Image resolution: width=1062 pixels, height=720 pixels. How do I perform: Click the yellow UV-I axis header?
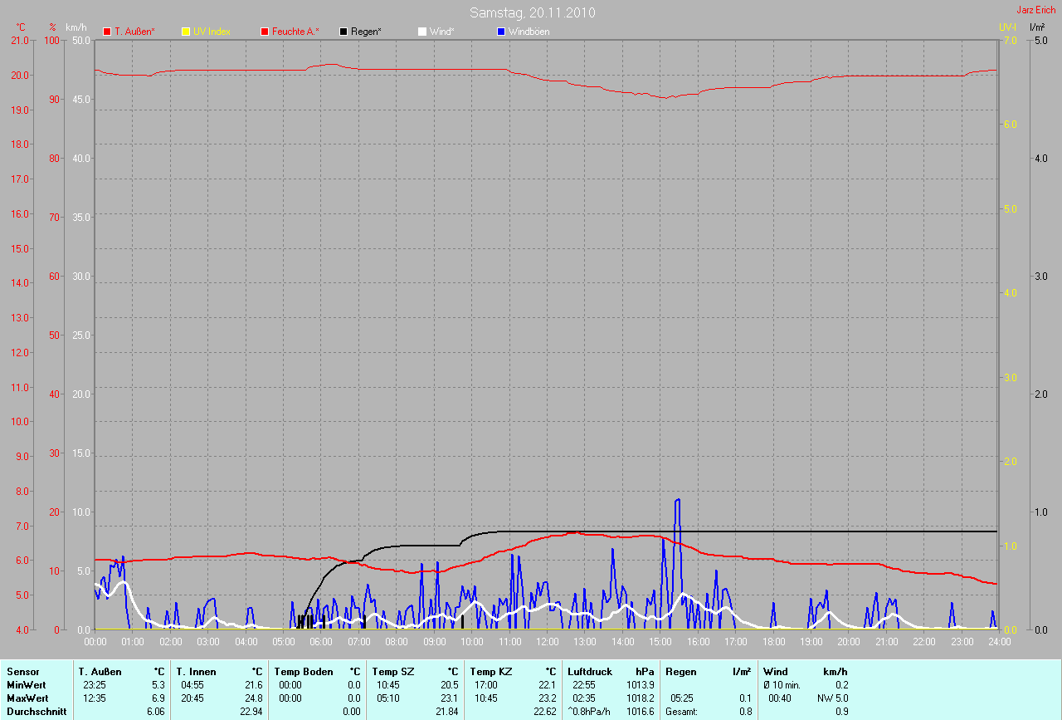[1007, 27]
